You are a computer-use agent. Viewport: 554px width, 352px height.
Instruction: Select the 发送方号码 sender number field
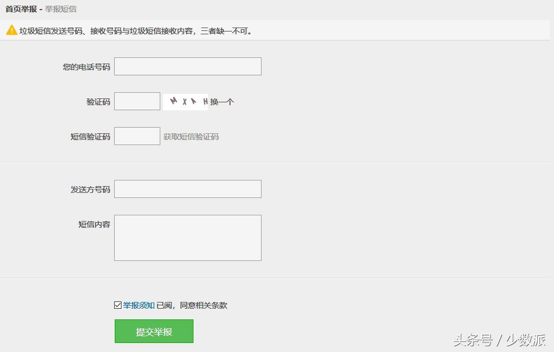tap(187, 188)
